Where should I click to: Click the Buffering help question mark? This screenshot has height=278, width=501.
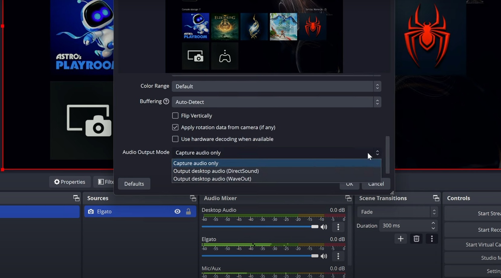pos(166,102)
